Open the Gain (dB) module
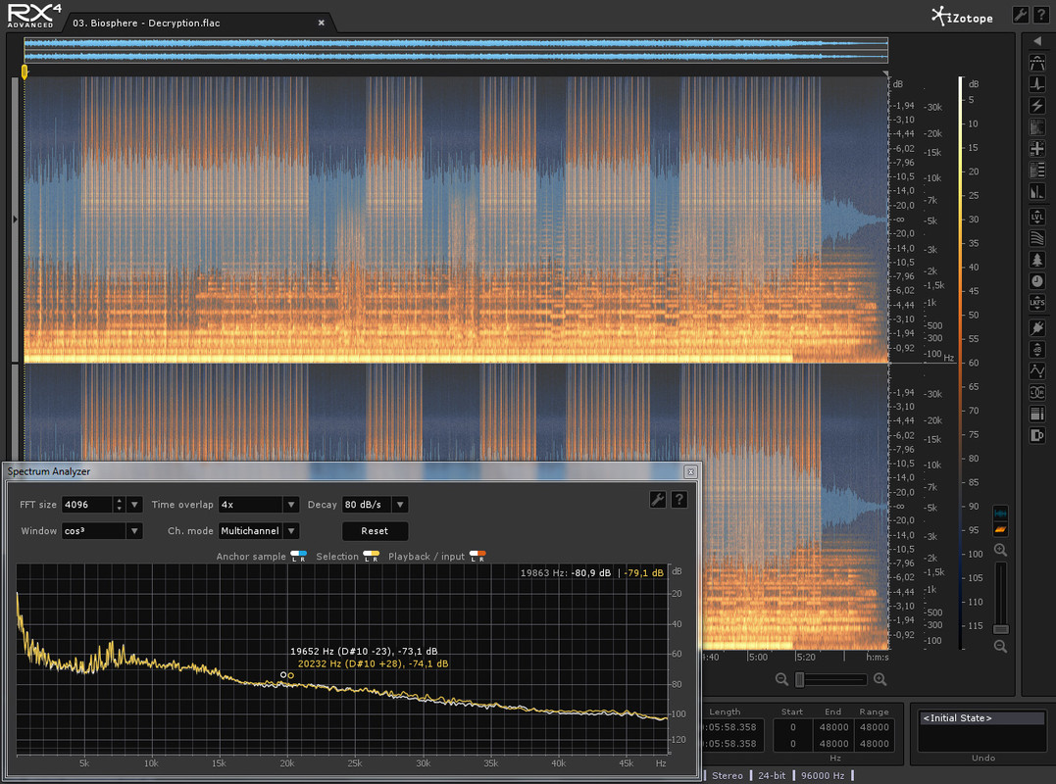The height and width of the screenshot is (784, 1056). (1037, 349)
